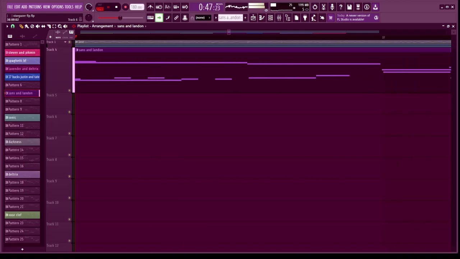Open the EDIT menu

17,7
